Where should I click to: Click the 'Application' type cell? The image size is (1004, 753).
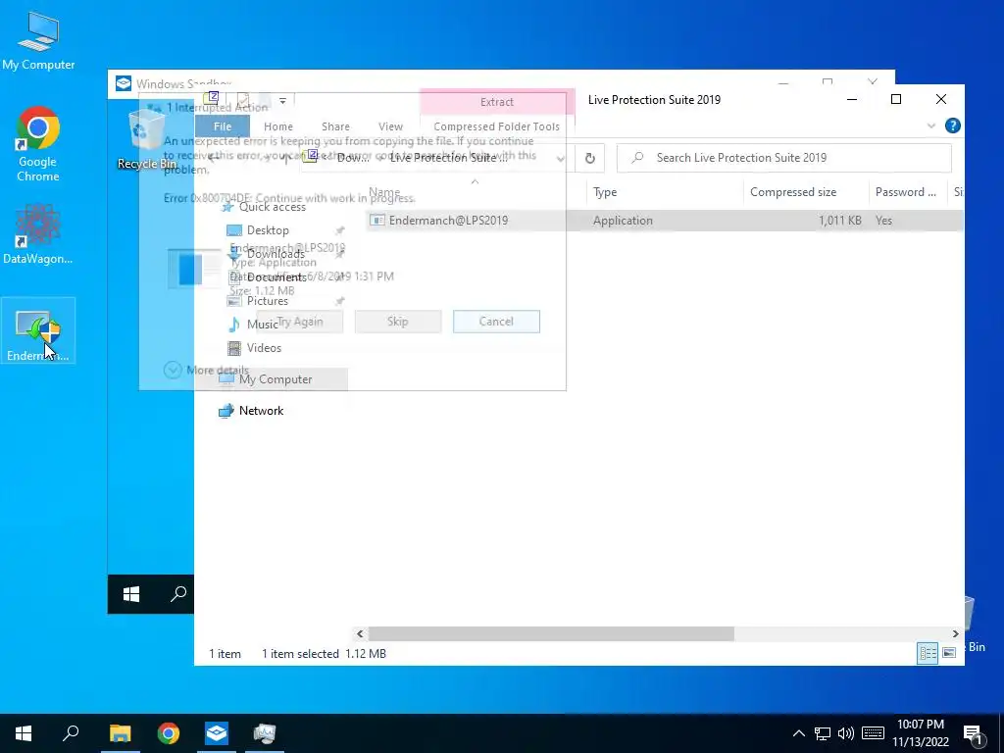[x=623, y=221]
